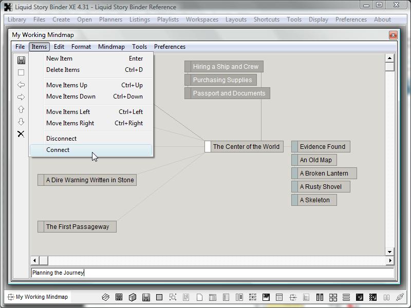Select 'The First Passageway' node
The height and width of the screenshot is (308, 411).
point(78,227)
